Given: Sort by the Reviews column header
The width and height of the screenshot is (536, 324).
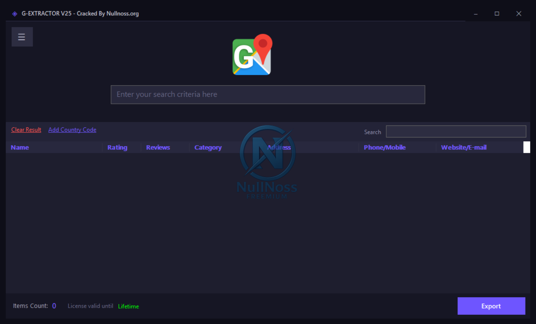Looking at the screenshot, I should click(x=158, y=147).
